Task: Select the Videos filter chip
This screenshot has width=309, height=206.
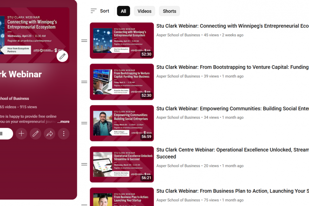Action: (x=145, y=11)
